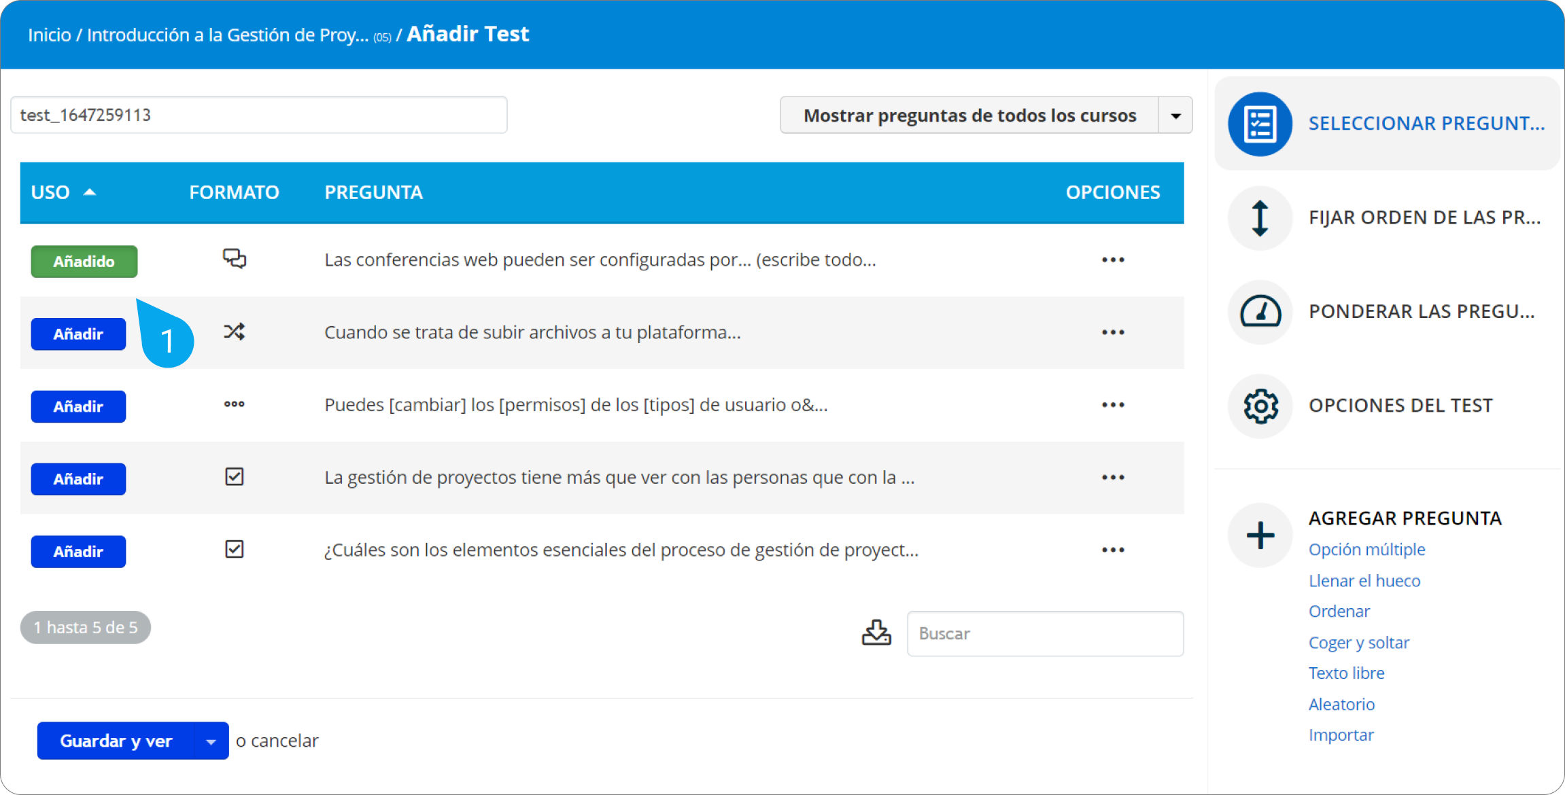Go to Inicio in the breadcrumb
Image resolution: width=1565 pixels, height=795 pixels.
pos(50,35)
